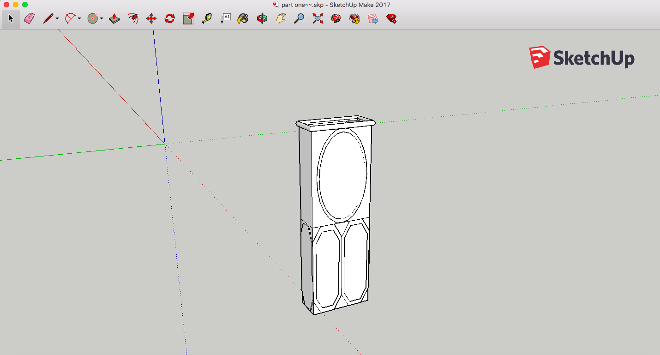This screenshot has width=660, height=355.
Task: Pick the Eraser tool
Action: click(30, 18)
